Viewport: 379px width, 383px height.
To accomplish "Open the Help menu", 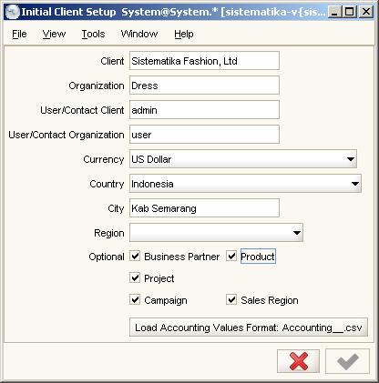I will [184, 34].
